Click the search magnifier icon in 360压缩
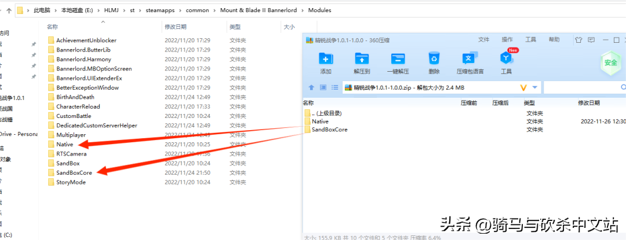 (623, 87)
